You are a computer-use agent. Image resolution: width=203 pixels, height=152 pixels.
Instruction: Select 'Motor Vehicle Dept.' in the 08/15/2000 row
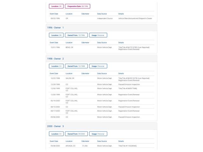(x=105, y=107)
